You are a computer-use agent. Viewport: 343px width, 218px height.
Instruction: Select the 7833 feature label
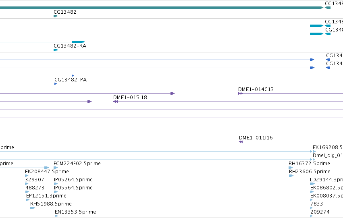click(316, 204)
